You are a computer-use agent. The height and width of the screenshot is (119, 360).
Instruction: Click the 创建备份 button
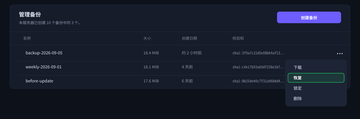(309, 17)
